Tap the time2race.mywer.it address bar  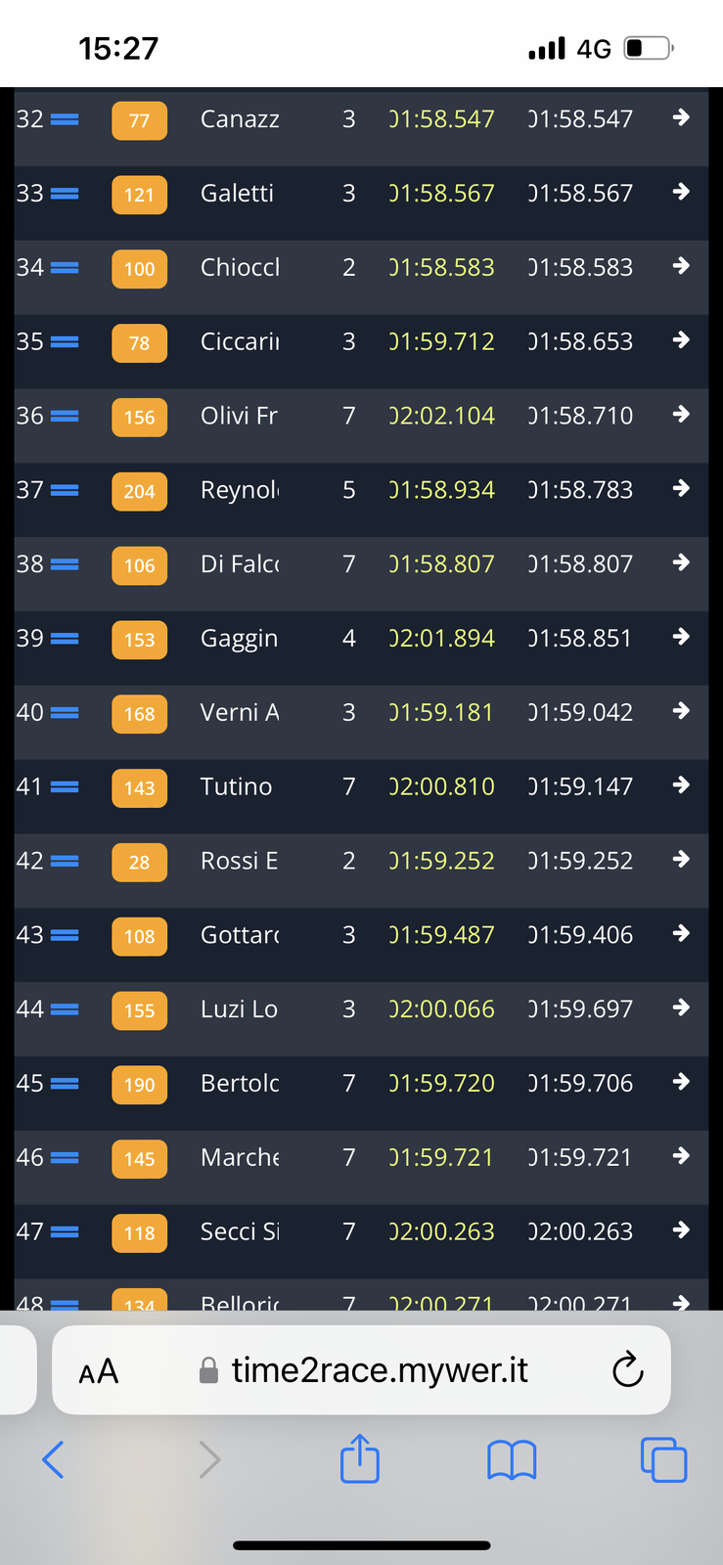click(x=380, y=1370)
